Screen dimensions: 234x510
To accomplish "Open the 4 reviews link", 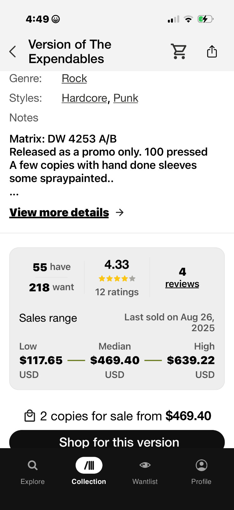I will [182, 277].
